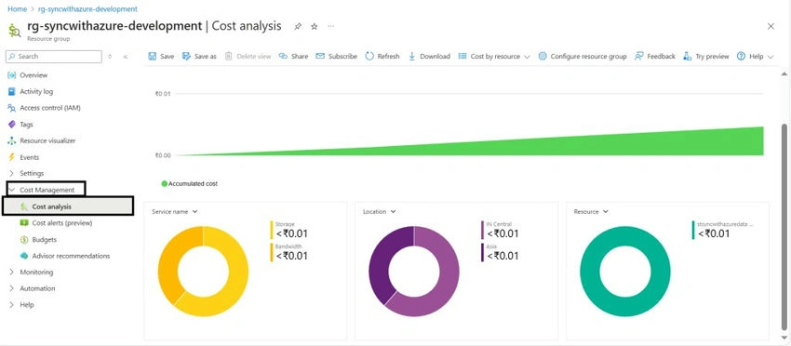Open Cost alerts (preview) item
The height and width of the screenshot is (346, 791).
coord(62,223)
